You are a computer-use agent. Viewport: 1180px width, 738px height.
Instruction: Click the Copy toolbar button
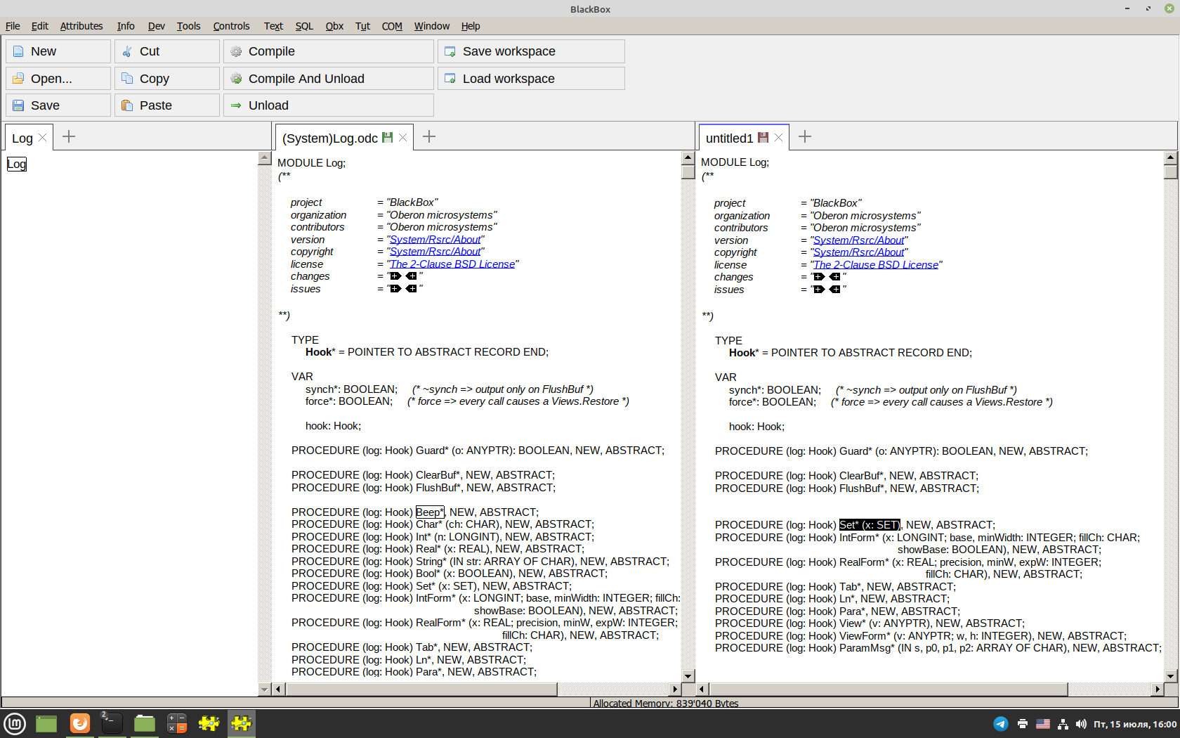pos(166,79)
